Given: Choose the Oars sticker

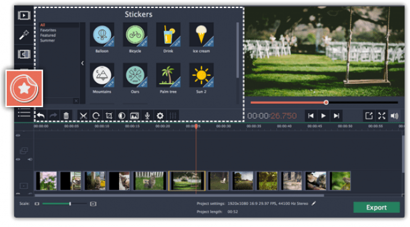Looking at the screenshot, I should coord(135,75).
